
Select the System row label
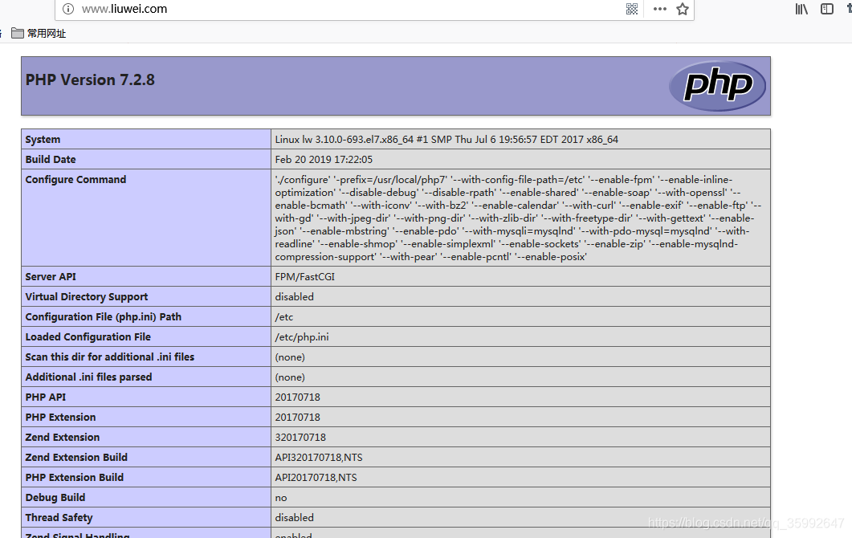43,139
